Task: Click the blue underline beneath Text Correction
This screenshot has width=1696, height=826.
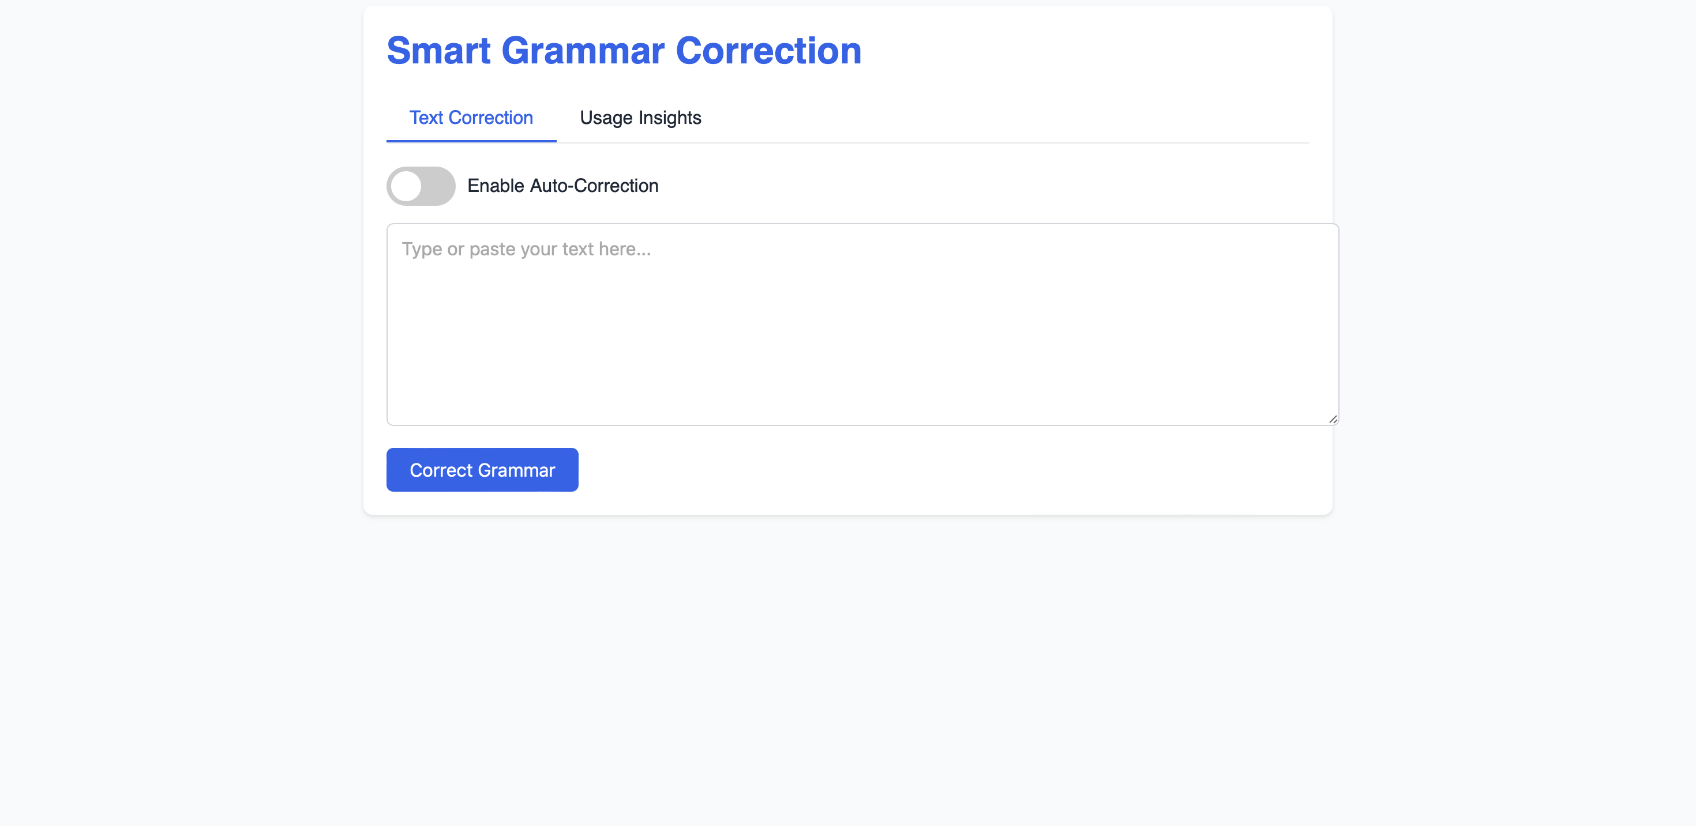Action: 471,141
